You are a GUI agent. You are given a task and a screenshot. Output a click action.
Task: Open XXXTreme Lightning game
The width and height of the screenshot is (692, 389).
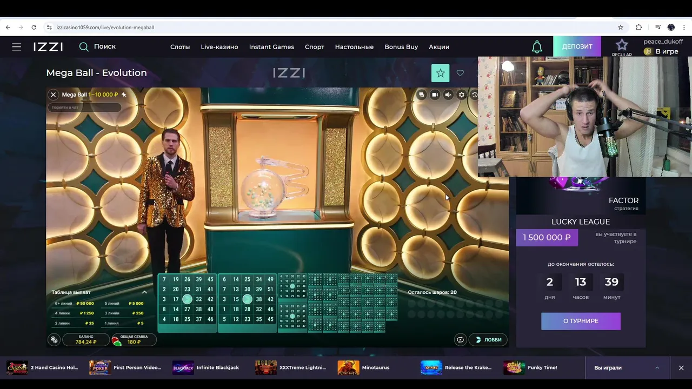291,367
